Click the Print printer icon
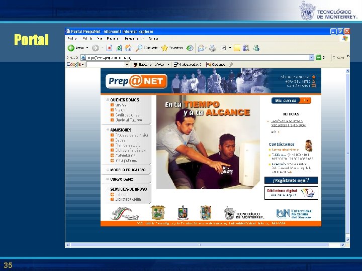 point(212,48)
